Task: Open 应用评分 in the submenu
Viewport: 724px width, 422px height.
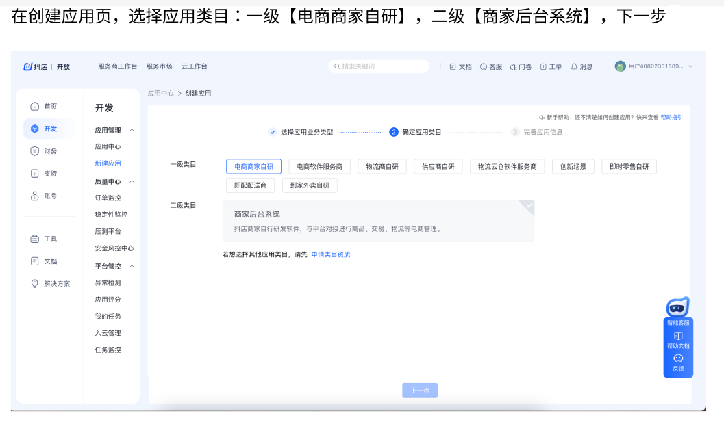Action: point(108,300)
